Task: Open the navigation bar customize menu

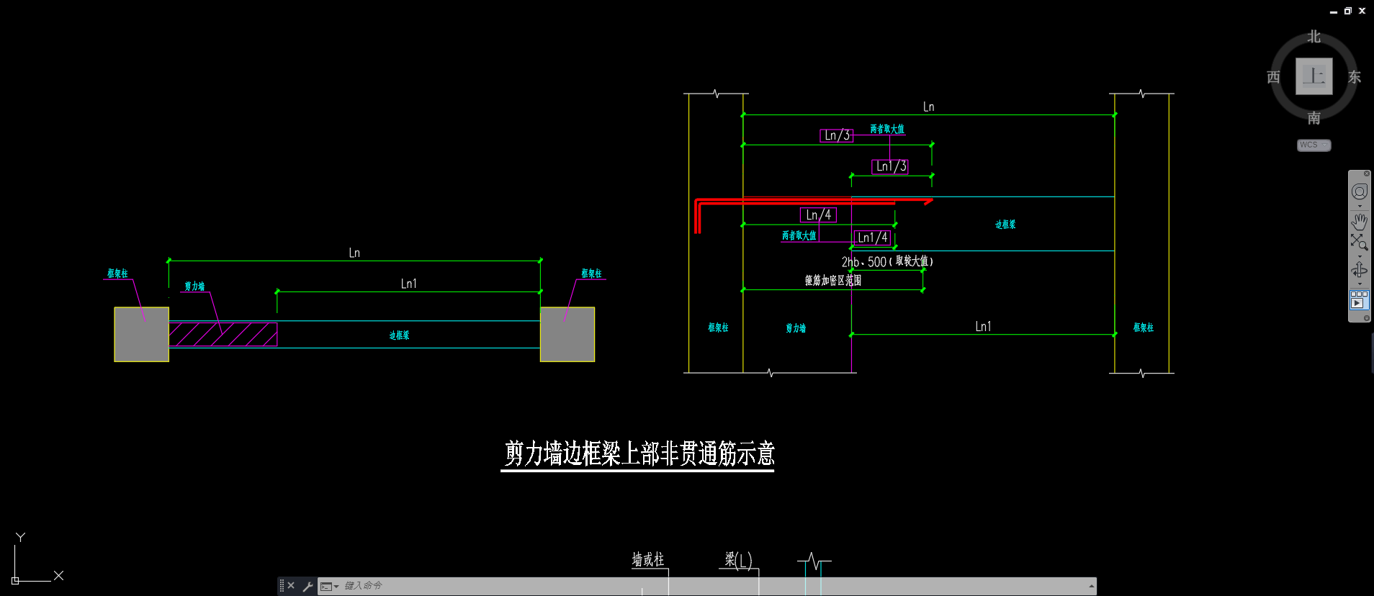Action: pos(1367,317)
